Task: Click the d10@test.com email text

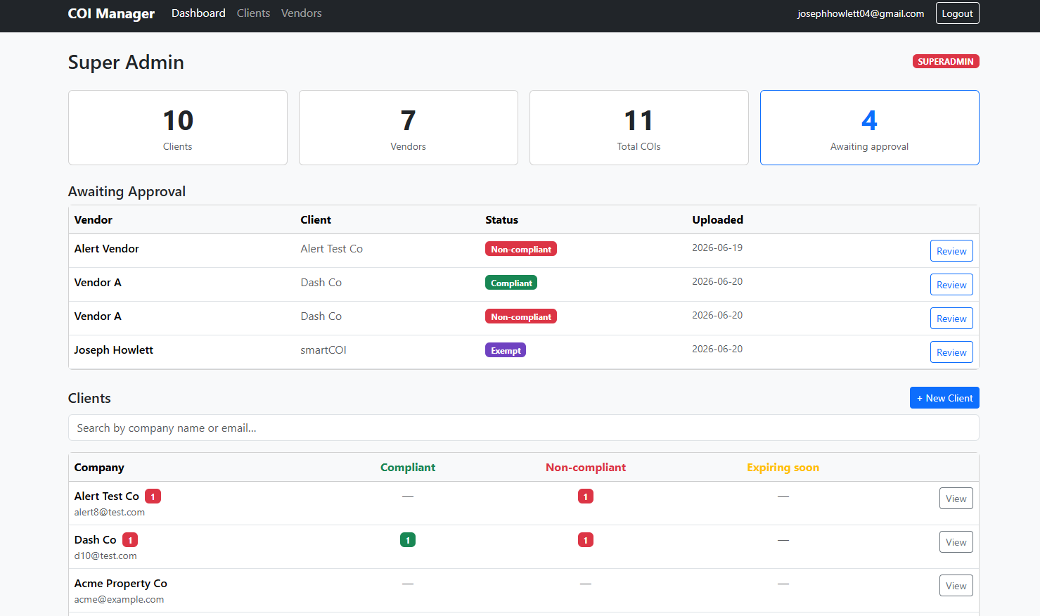Action: click(105, 556)
